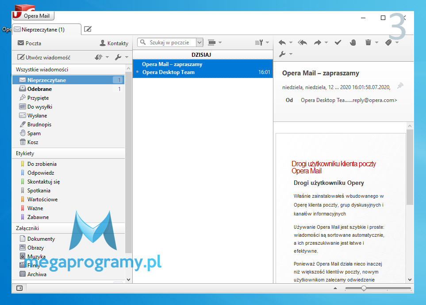
Task: Expand the delete options dropdown arrow
Action: pos(376,42)
